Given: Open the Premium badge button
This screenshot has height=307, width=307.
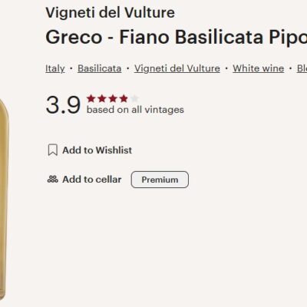Looking at the screenshot, I should (x=160, y=180).
